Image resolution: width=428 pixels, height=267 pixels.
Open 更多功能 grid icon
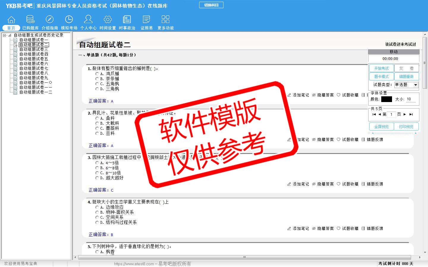pyautogui.click(x=166, y=20)
